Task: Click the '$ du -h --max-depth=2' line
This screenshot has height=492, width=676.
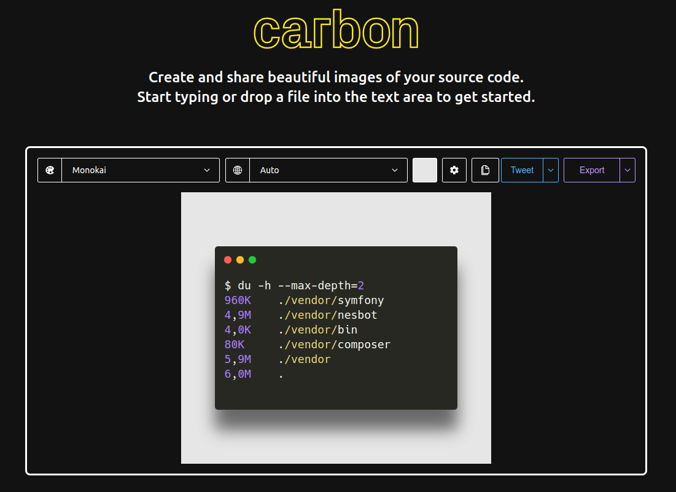Action: pyautogui.click(x=295, y=286)
